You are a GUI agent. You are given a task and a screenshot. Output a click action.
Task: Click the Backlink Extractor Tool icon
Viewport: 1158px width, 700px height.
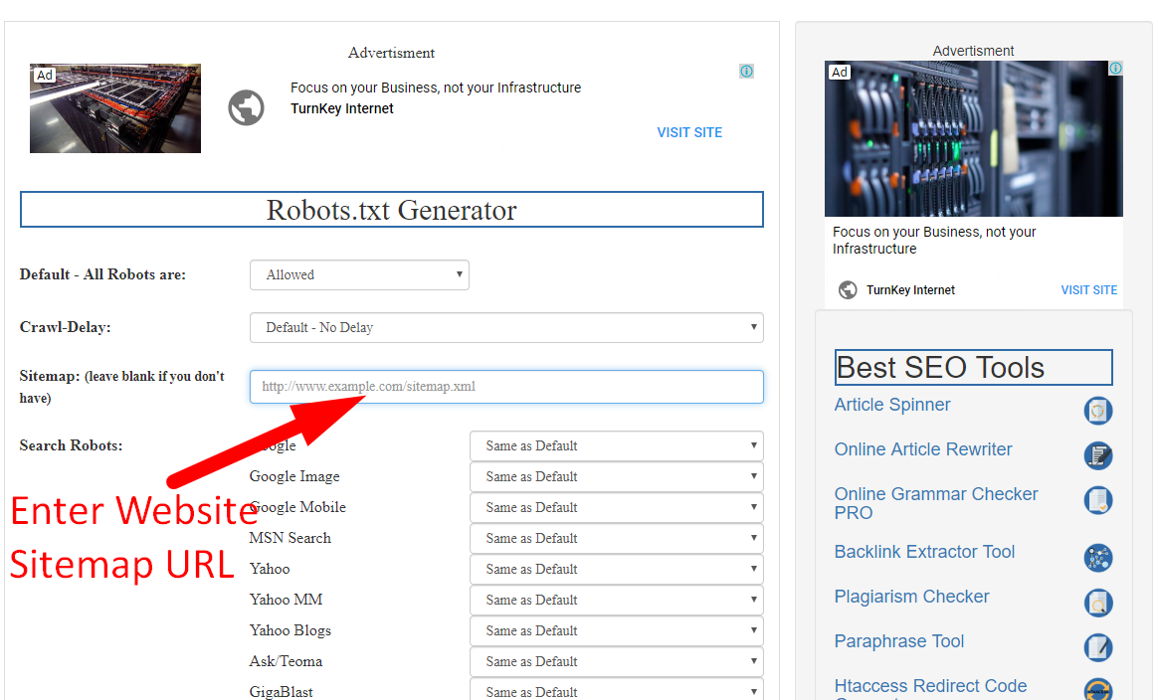point(1098,558)
